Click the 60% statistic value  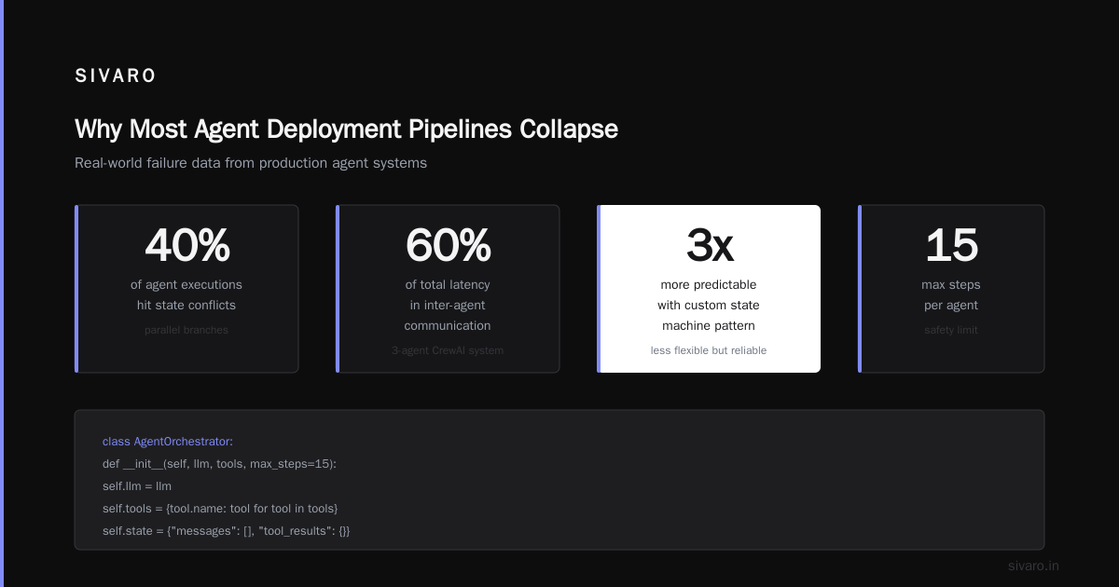click(x=448, y=245)
